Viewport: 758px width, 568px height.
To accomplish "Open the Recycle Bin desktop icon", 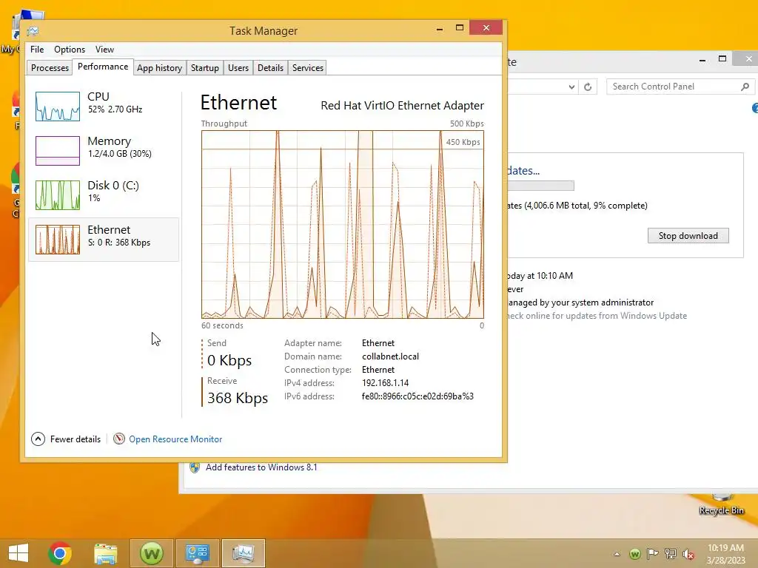I will 721,504.
